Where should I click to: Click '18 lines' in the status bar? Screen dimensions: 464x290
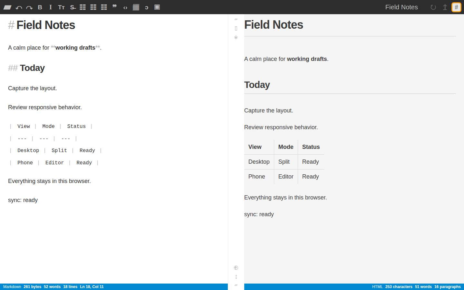[x=70, y=287]
